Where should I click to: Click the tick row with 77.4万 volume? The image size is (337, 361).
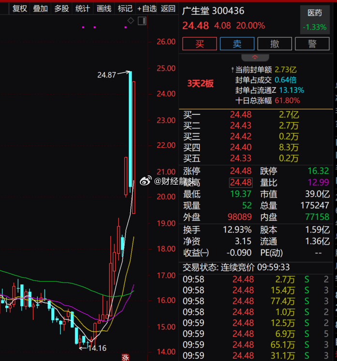256,301
